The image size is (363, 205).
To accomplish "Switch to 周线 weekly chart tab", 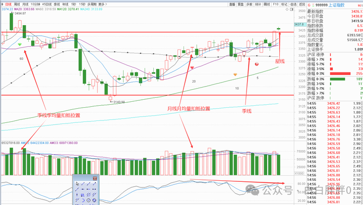I will tap(17, 5).
